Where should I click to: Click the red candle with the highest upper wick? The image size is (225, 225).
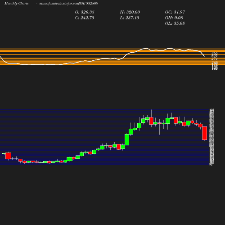pyautogui.click(x=151, y=121)
